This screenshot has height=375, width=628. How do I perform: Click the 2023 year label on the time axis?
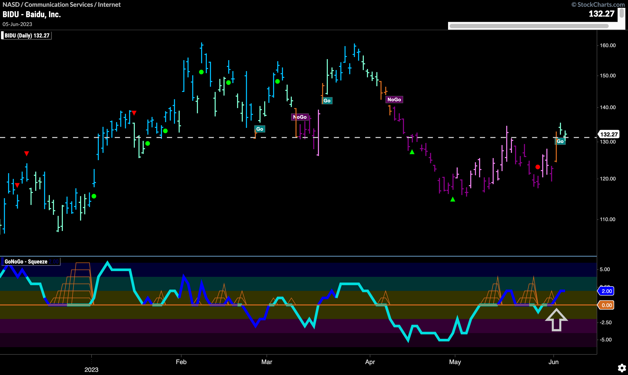point(91,370)
